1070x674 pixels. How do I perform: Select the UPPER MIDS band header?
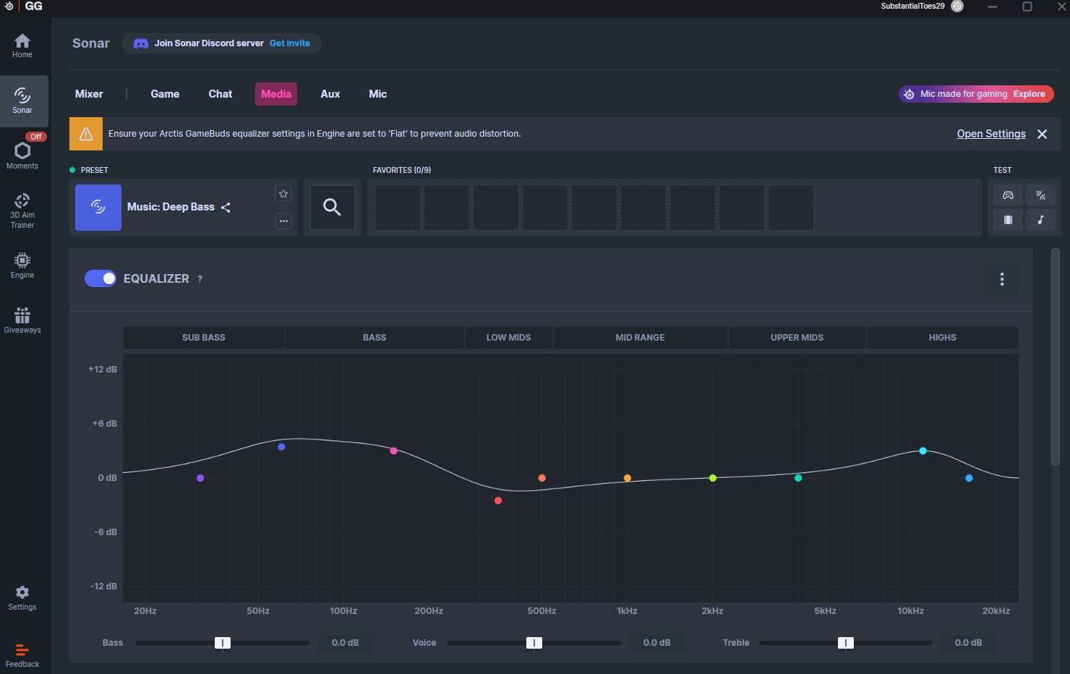click(x=797, y=338)
